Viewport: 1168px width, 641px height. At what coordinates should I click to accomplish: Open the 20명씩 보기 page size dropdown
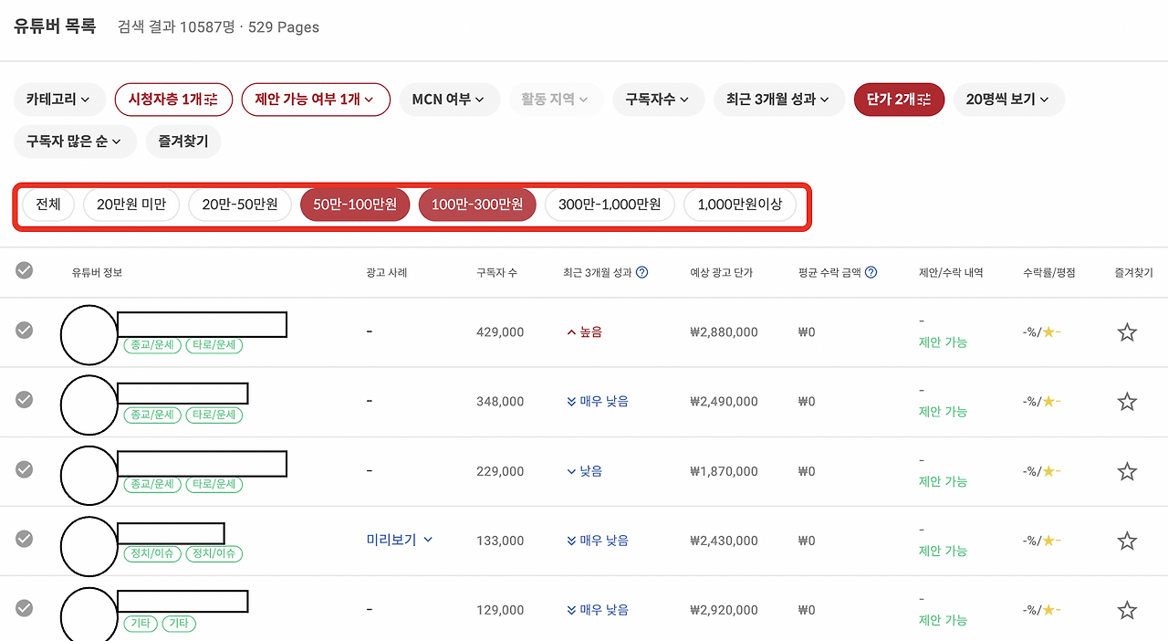[x=1008, y=99]
